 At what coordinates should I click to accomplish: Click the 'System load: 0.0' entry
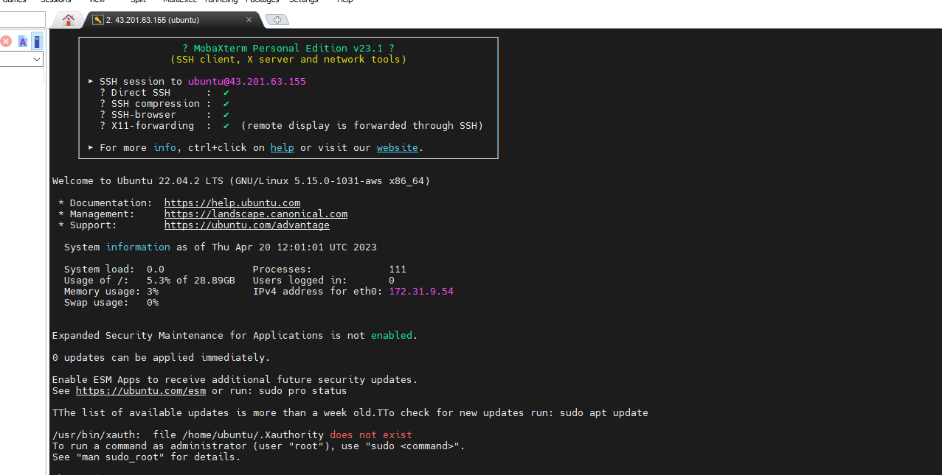114,269
